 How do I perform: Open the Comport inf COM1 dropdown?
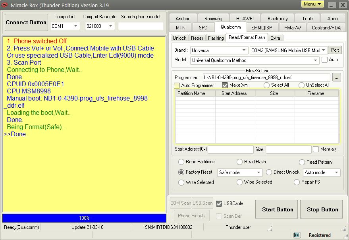[65, 26]
